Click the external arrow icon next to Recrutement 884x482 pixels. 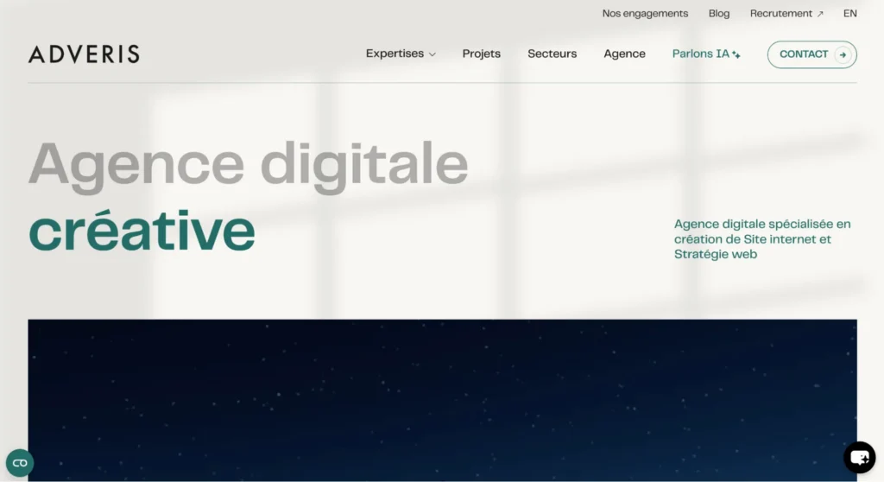[820, 14]
